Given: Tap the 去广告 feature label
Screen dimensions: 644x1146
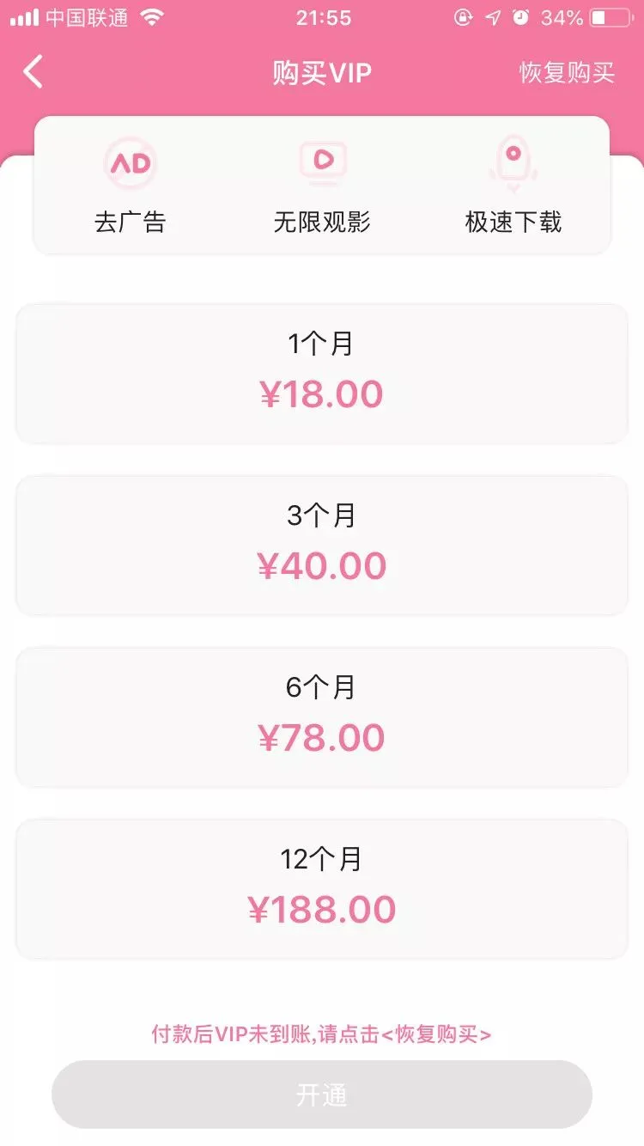Looking at the screenshot, I should [x=130, y=222].
